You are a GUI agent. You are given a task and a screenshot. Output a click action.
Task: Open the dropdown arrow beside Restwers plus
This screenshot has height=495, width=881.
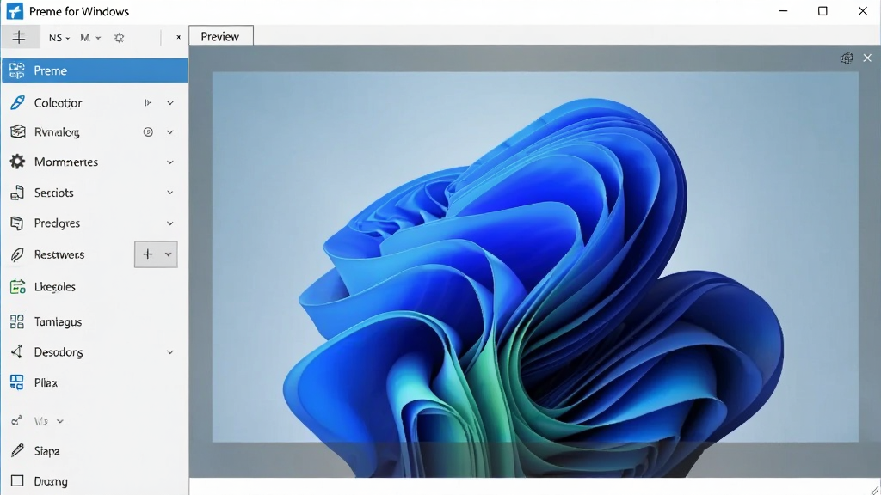(x=168, y=254)
